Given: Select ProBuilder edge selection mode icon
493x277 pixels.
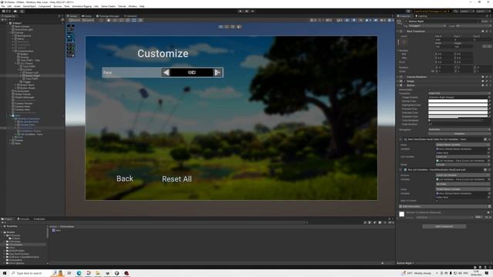Looking at the screenshot, I should (233, 27).
